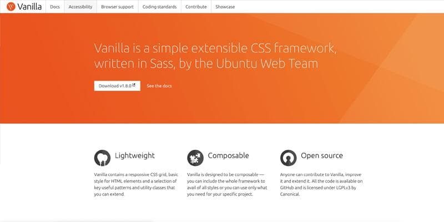Select the Lightweight heading
The image size is (444, 222).
coord(135,155)
